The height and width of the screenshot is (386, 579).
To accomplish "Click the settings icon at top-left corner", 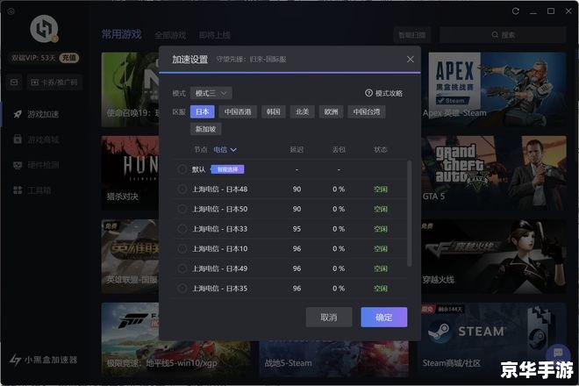I will (x=11, y=11).
